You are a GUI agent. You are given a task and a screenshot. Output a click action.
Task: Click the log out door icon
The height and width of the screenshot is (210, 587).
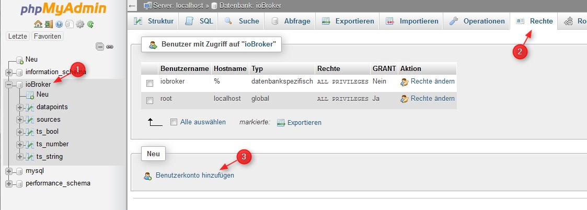click(49, 25)
